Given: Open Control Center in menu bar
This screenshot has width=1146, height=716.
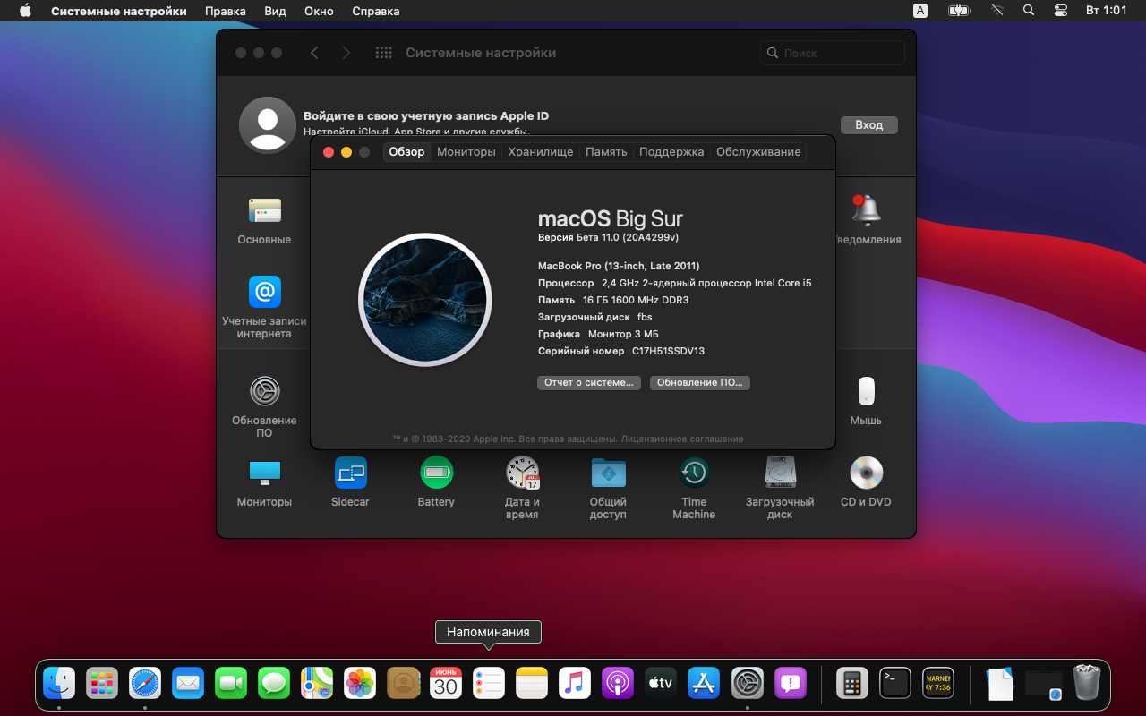Looking at the screenshot, I should [1061, 11].
